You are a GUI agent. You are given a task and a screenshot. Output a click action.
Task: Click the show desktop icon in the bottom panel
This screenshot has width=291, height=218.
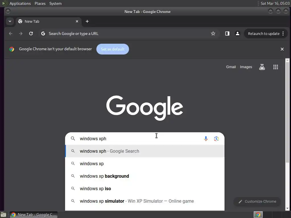click(x=3, y=215)
